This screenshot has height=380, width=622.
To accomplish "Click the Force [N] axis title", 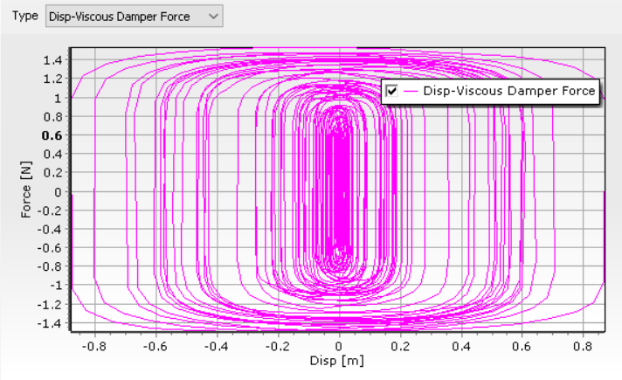I will pyautogui.click(x=26, y=190).
